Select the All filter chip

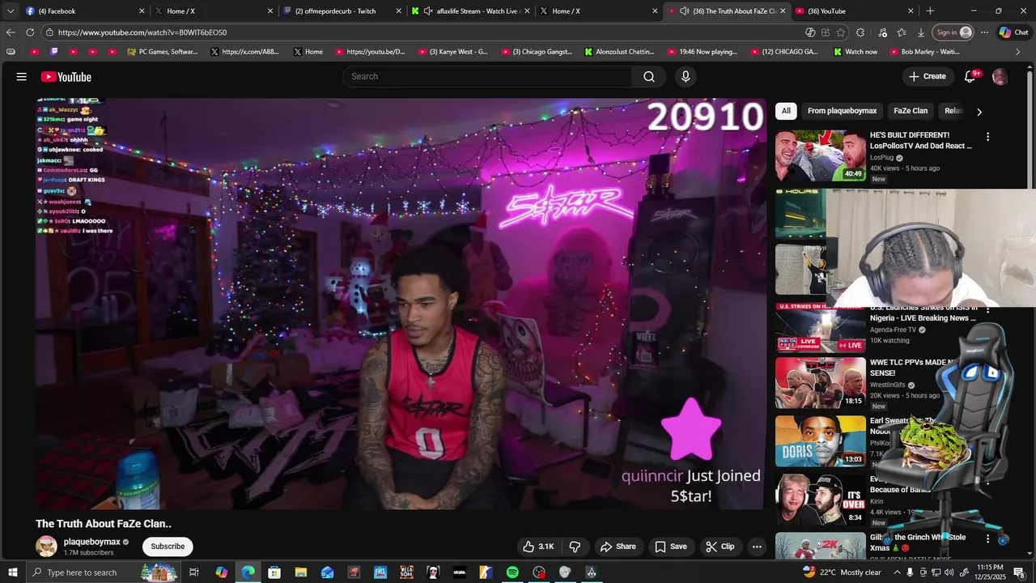tap(786, 111)
